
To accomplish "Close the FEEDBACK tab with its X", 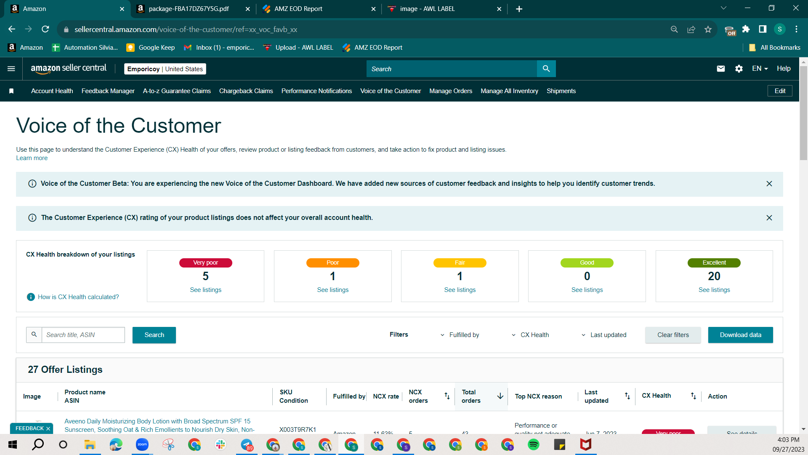I will pyautogui.click(x=48, y=428).
